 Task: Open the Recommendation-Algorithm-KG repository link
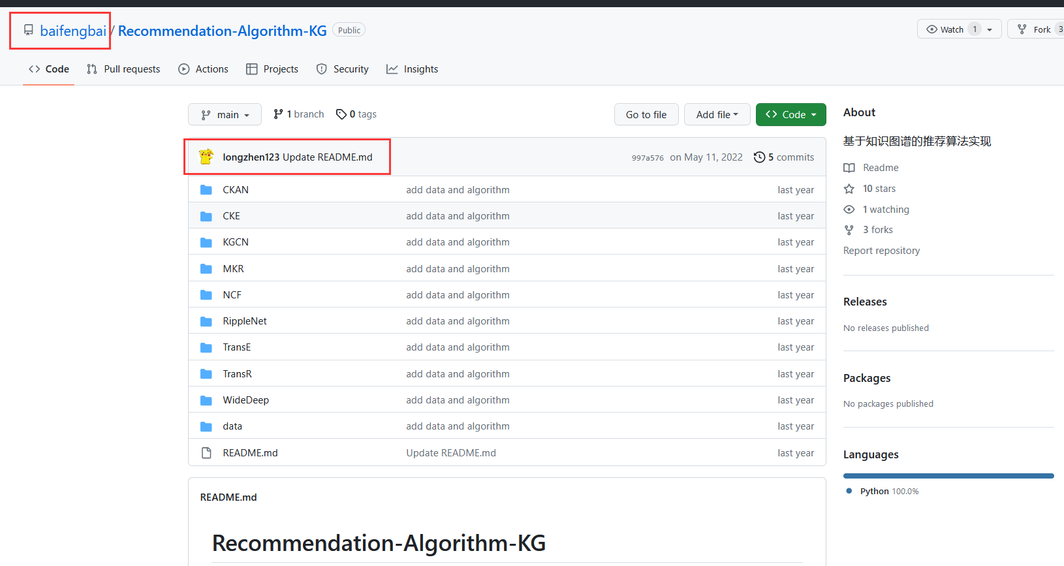point(223,31)
